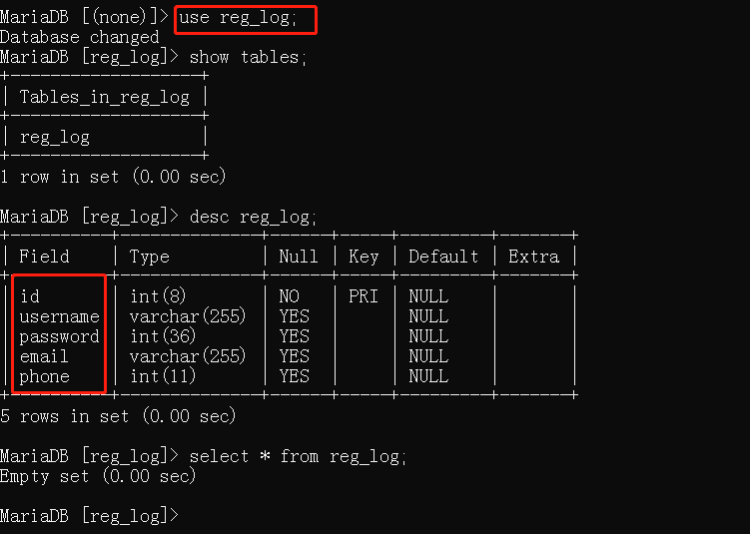Click the Type column header

(150, 257)
